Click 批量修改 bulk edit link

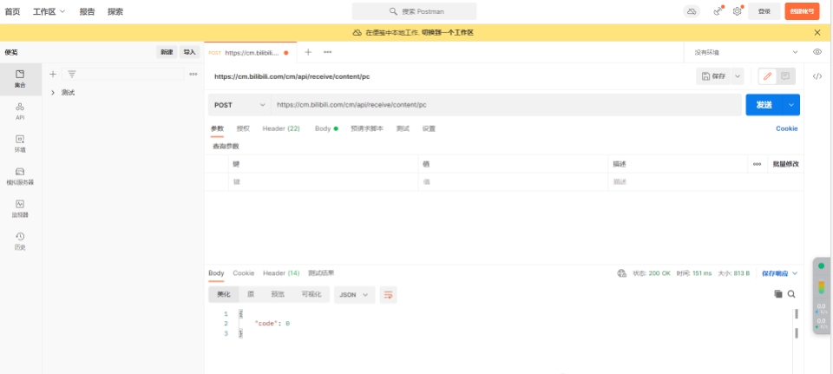[x=786, y=164]
